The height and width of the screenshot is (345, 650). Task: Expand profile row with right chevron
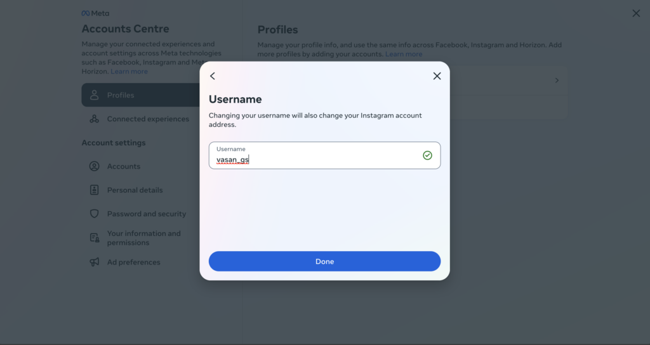click(557, 81)
